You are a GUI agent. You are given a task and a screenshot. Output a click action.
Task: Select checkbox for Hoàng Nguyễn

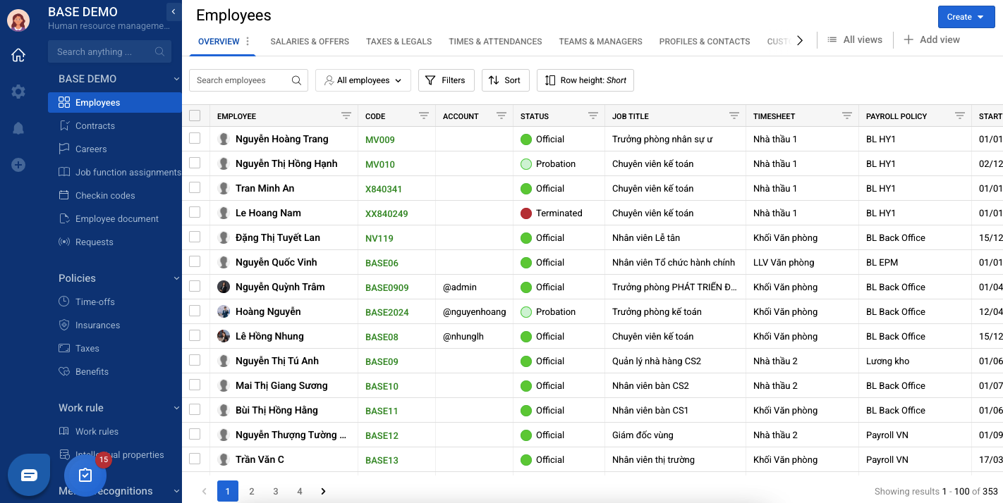point(195,311)
